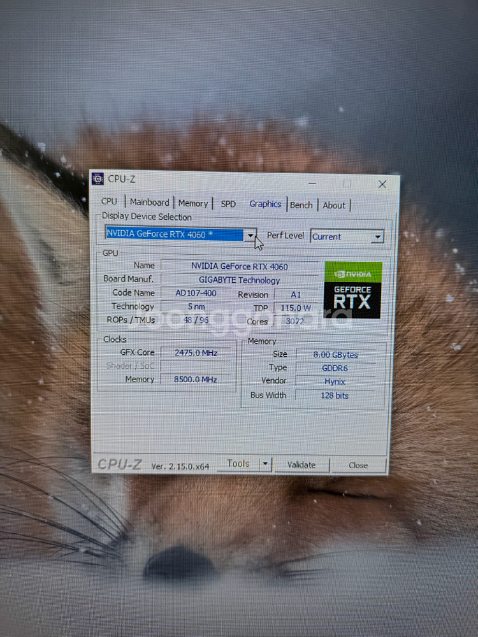Viewport: 478px width, 637px height.
Task: Click the memory type GDDR6 value
Action: click(335, 368)
